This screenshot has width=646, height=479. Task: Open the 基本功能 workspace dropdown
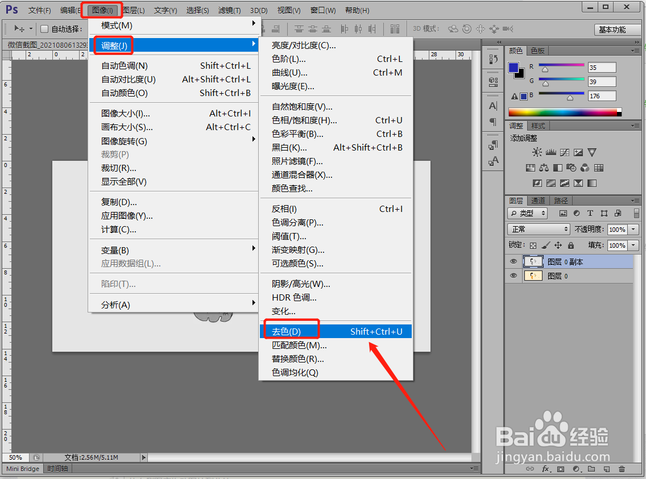617,30
